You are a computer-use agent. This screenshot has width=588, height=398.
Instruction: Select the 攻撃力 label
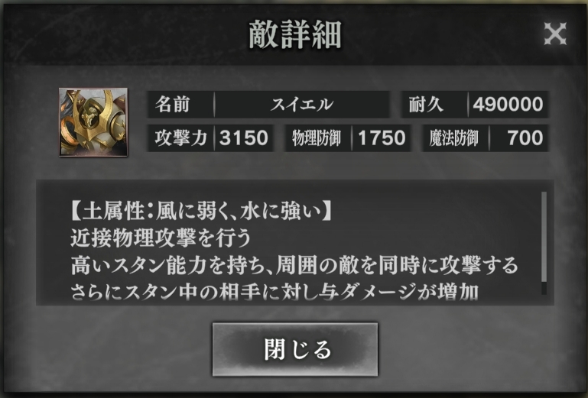pos(181,138)
